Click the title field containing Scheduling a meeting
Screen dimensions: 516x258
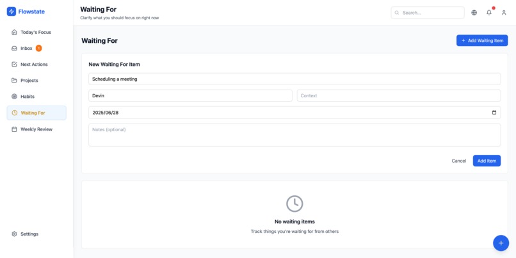click(x=294, y=79)
